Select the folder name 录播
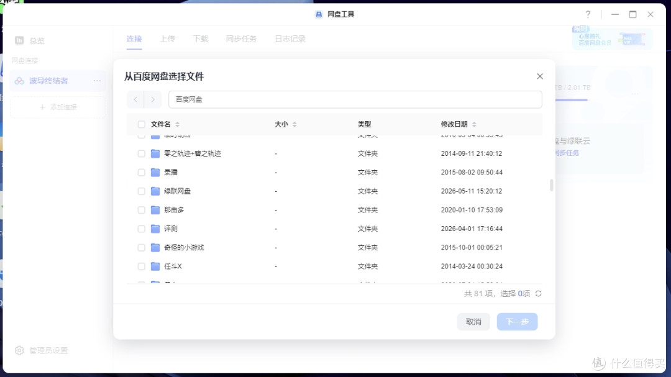This screenshot has width=671, height=377. click(171, 173)
